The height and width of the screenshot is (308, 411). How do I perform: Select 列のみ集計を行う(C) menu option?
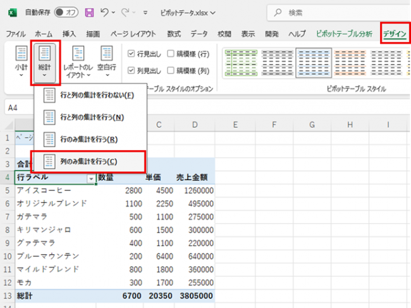coord(89,162)
